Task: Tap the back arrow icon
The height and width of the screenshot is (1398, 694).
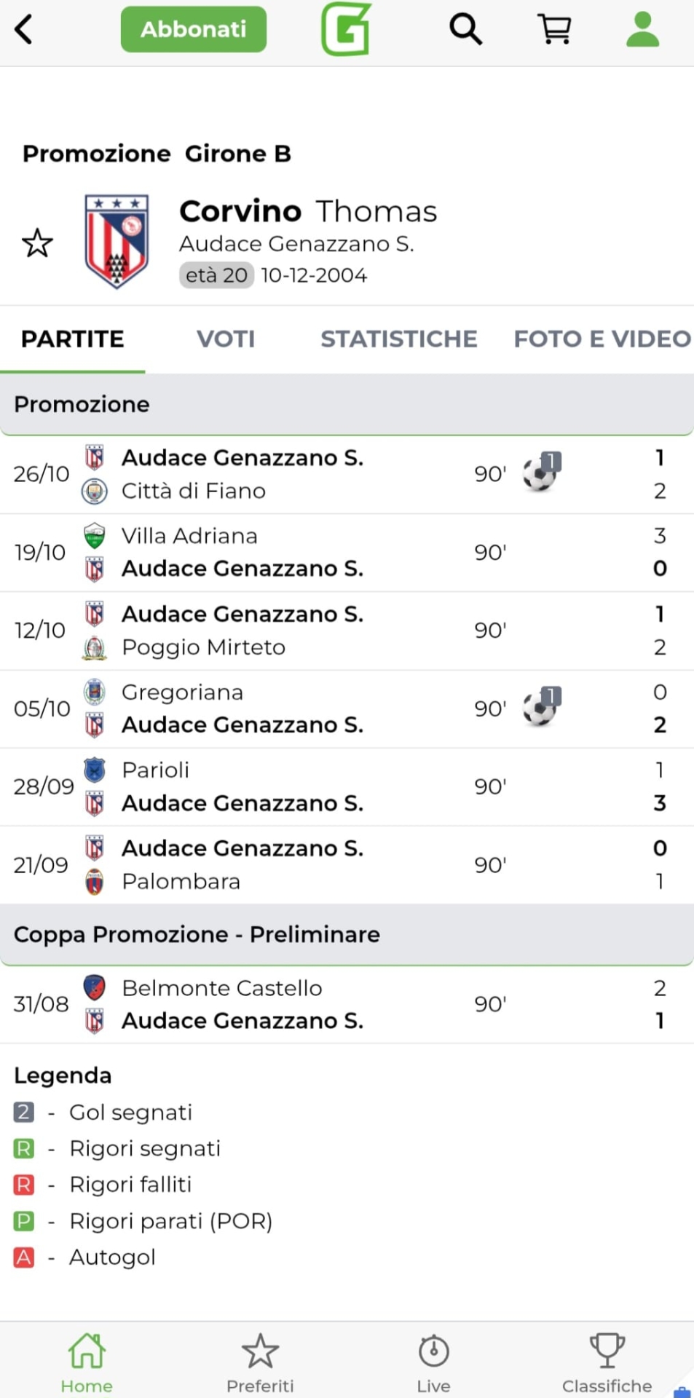Action: click(24, 30)
